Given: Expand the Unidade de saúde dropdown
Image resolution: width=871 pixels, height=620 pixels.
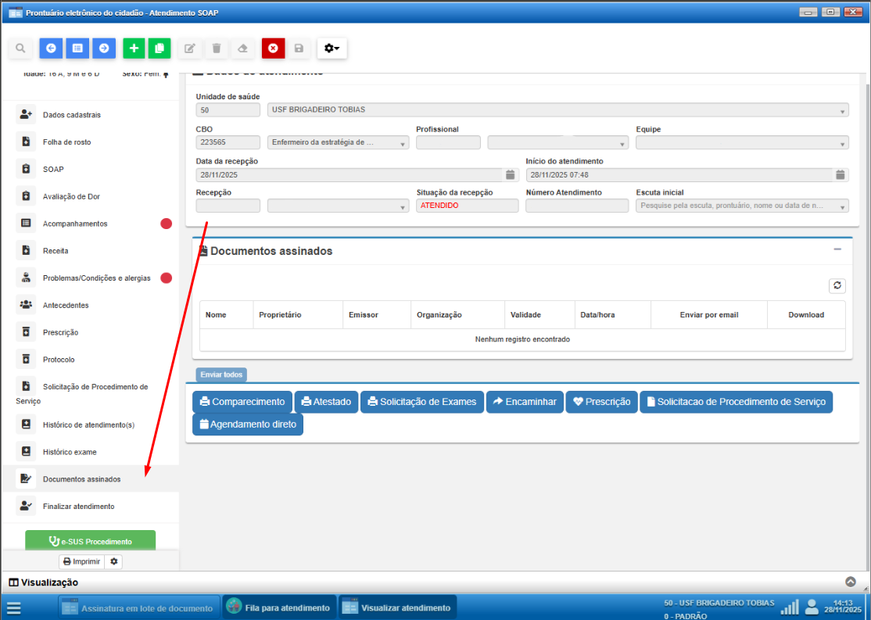Looking at the screenshot, I should click(x=842, y=111).
